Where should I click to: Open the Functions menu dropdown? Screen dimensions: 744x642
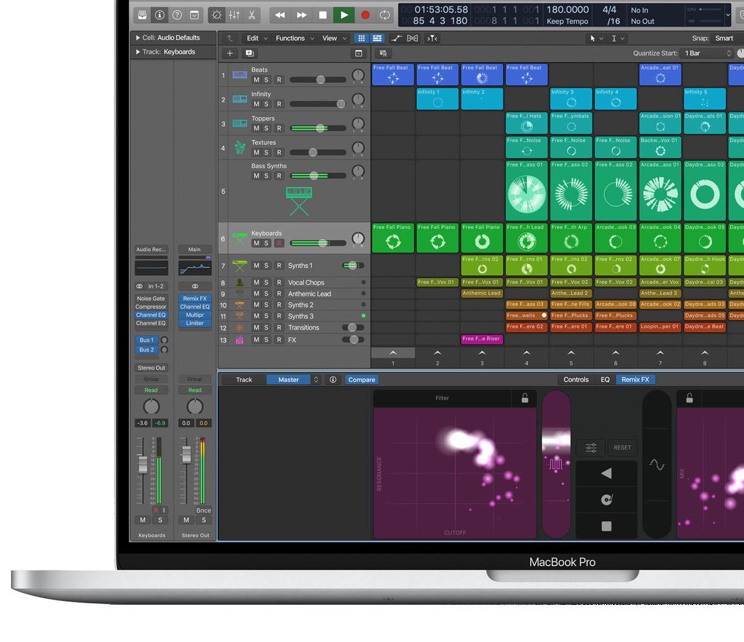click(x=294, y=38)
